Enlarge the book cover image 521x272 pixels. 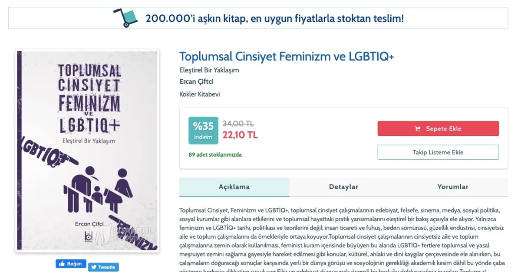pyautogui.click(x=87, y=151)
